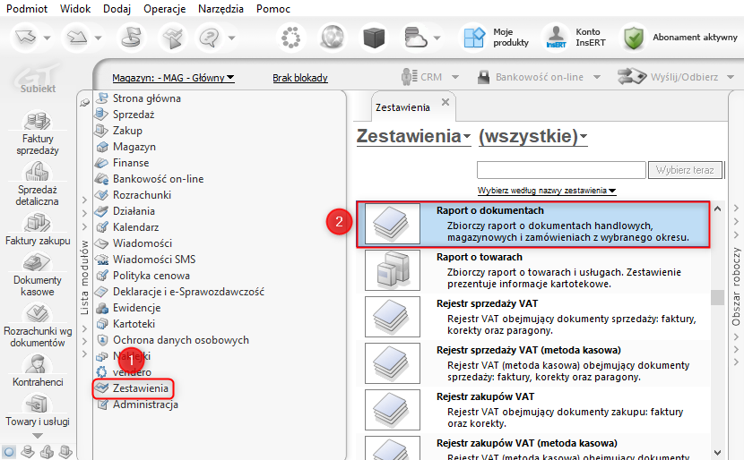Open Faktury sprzedaży shortcut
The image size is (744, 460).
coord(38,132)
